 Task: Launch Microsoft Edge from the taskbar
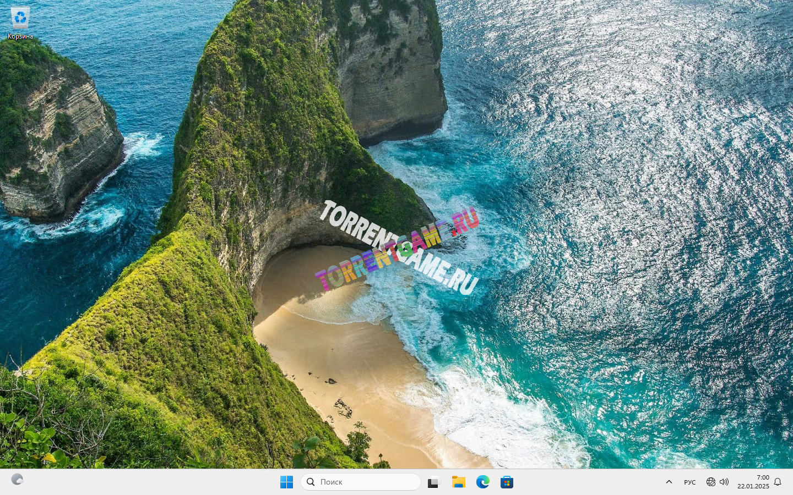pyautogui.click(x=482, y=482)
